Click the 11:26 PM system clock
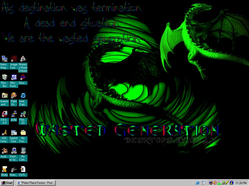 tap(241, 183)
